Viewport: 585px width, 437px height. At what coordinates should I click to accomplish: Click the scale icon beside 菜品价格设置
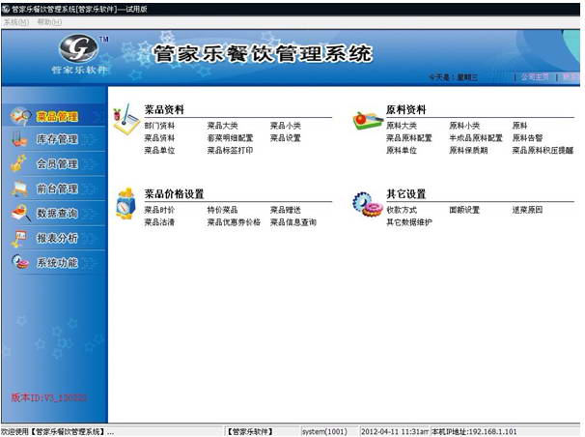[x=126, y=204]
